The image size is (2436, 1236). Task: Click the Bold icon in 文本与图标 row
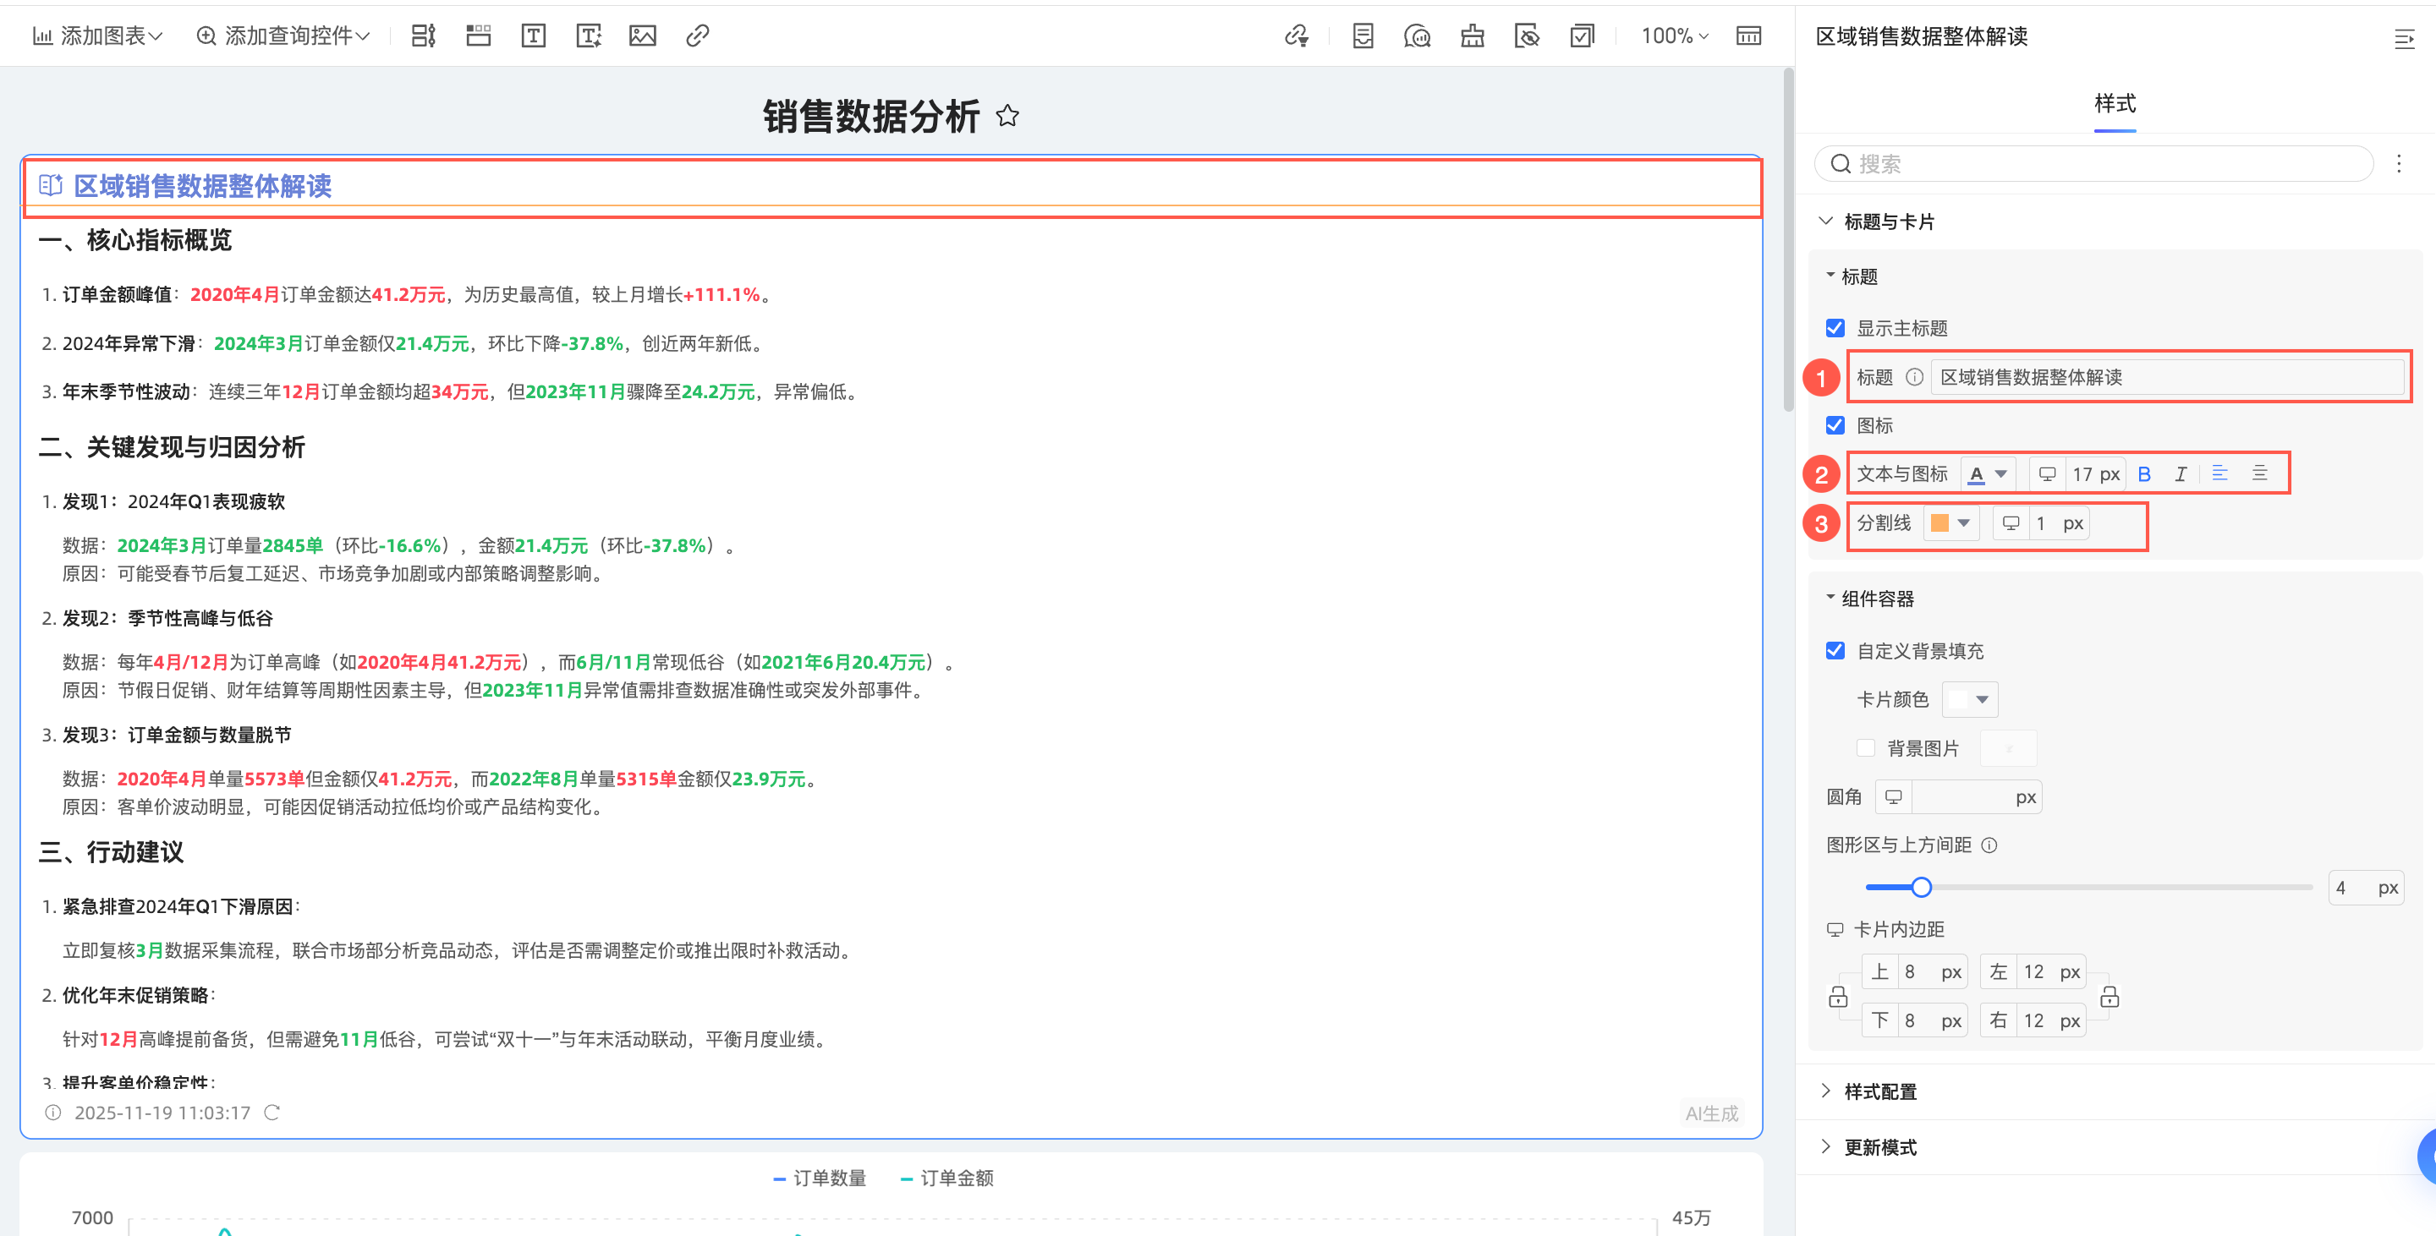point(2144,474)
